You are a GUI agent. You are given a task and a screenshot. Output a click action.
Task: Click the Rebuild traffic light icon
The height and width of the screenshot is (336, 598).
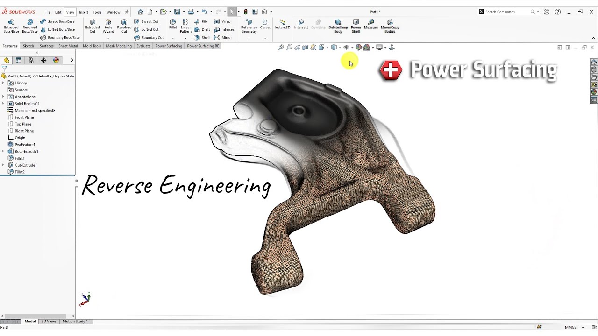[246, 12]
